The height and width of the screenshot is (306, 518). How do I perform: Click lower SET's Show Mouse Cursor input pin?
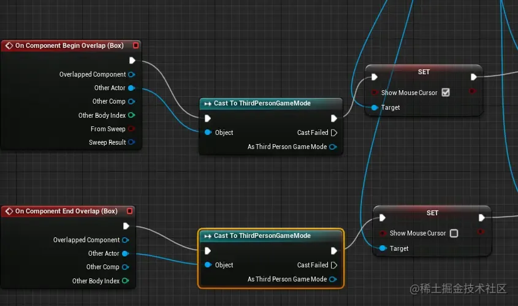(383, 233)
